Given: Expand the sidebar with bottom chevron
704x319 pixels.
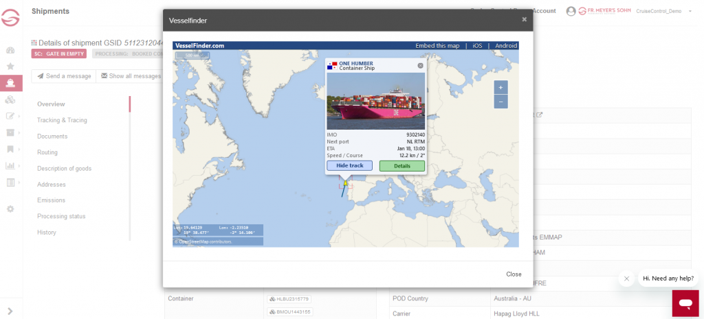Looking at the screenshot, I should [10, 311].
